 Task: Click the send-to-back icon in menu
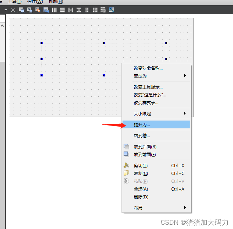coord(126,147)
